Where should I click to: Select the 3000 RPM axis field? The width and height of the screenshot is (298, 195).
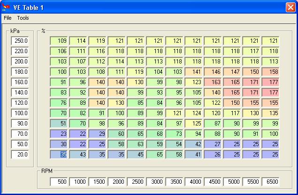click(156, 182)
